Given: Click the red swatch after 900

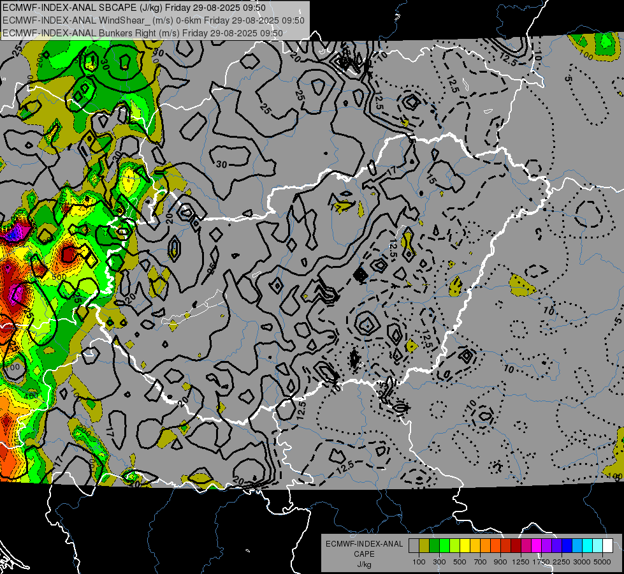Looking at the screenshot, I should click(x=506, y=546).
